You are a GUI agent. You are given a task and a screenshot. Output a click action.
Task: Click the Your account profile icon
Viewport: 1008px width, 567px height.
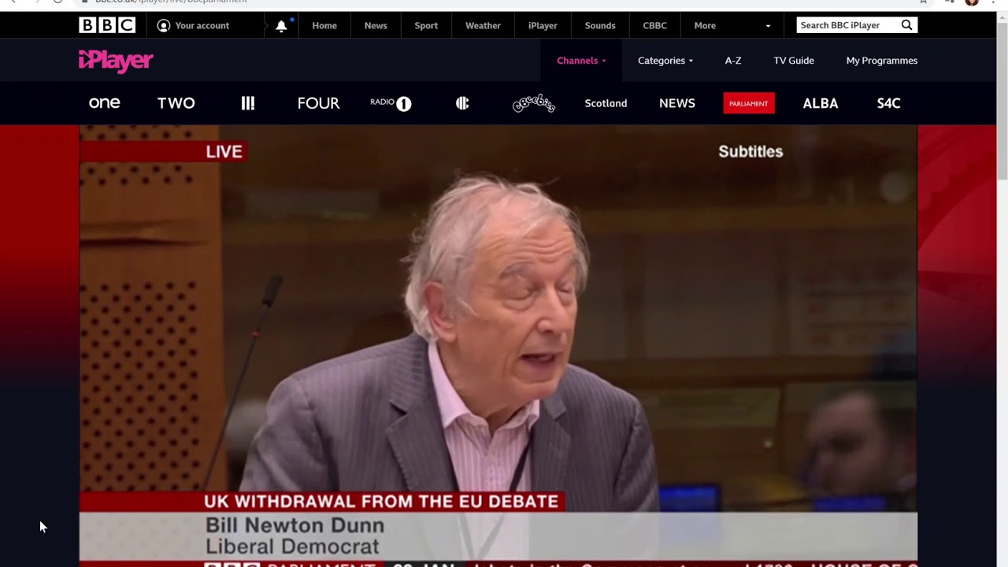(x=164, y=25)
